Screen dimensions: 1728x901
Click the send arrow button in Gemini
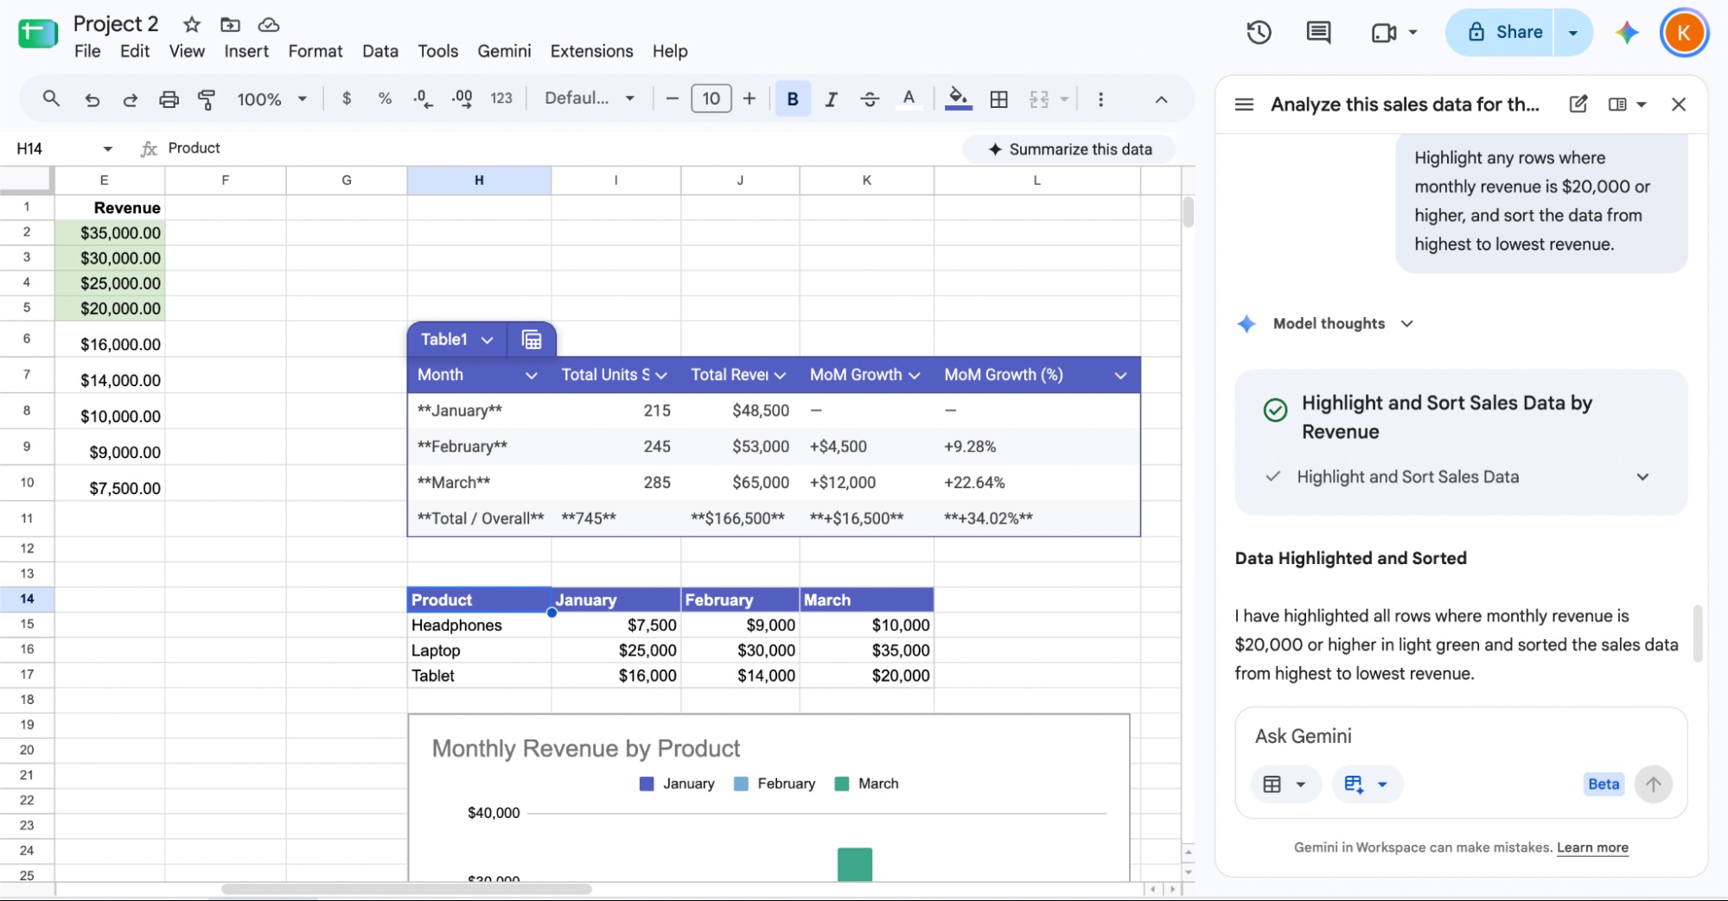point(1653,784)
